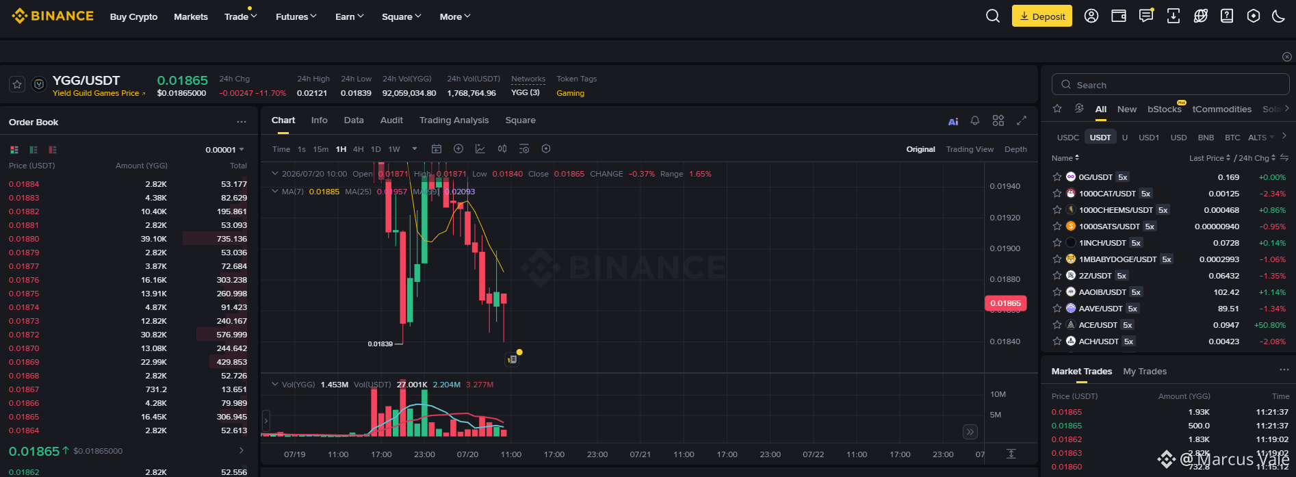Open Buy Crypto link
The height and width of the screenshot is (477, 1296).
click(133, 16)
